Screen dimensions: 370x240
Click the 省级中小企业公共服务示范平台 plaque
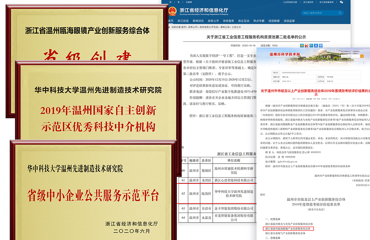click(x=93, y=190)
